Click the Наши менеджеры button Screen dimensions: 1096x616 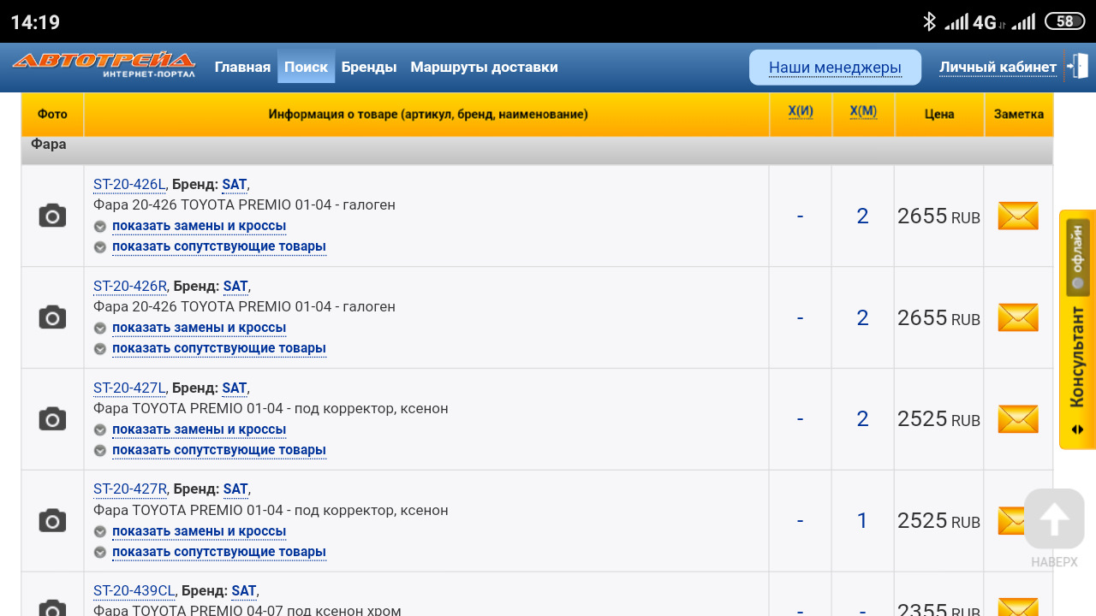(x=835, y=68)
